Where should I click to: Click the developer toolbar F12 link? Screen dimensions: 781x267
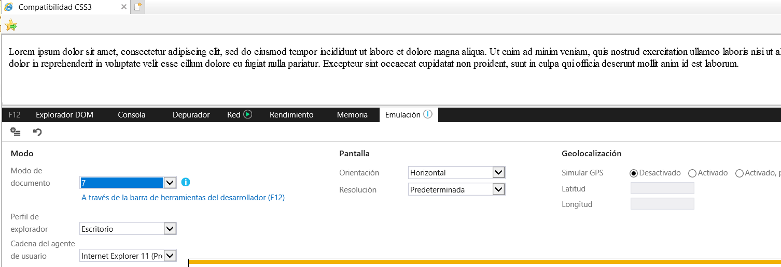183,197
